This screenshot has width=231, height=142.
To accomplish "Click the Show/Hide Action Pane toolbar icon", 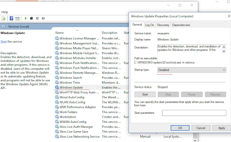I will pyautogui.click(x=18, y=18).
